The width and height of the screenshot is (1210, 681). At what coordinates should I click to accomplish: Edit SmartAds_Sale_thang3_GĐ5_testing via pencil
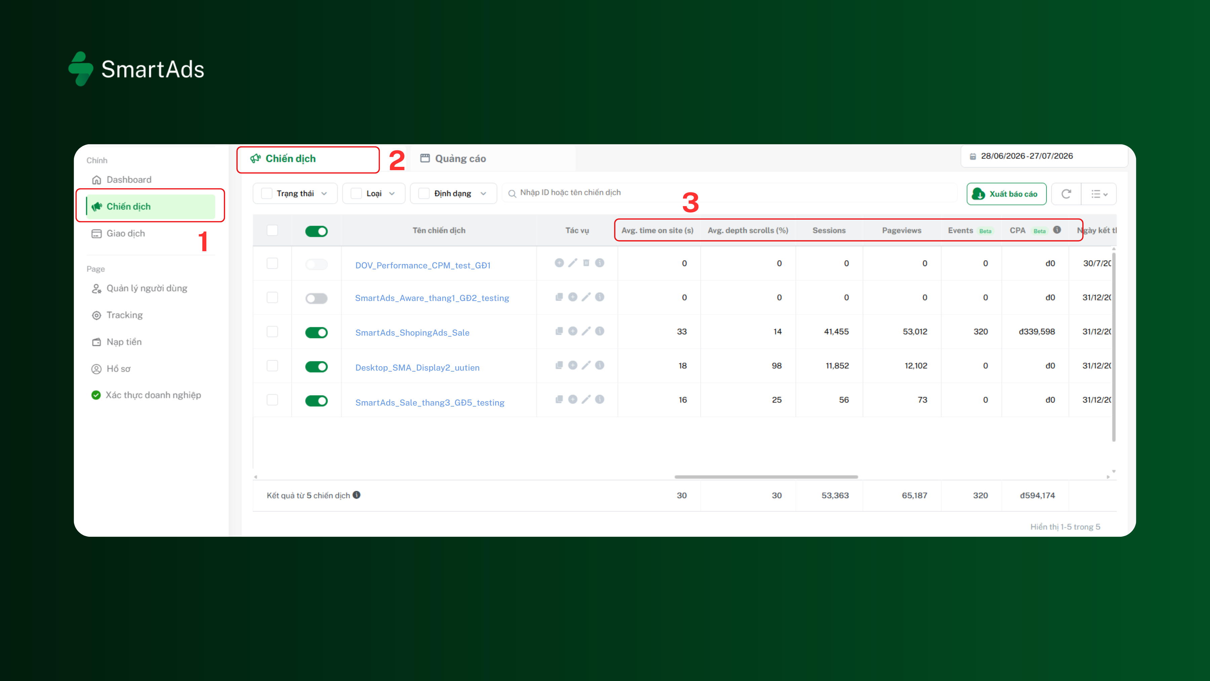pos(586,400)
